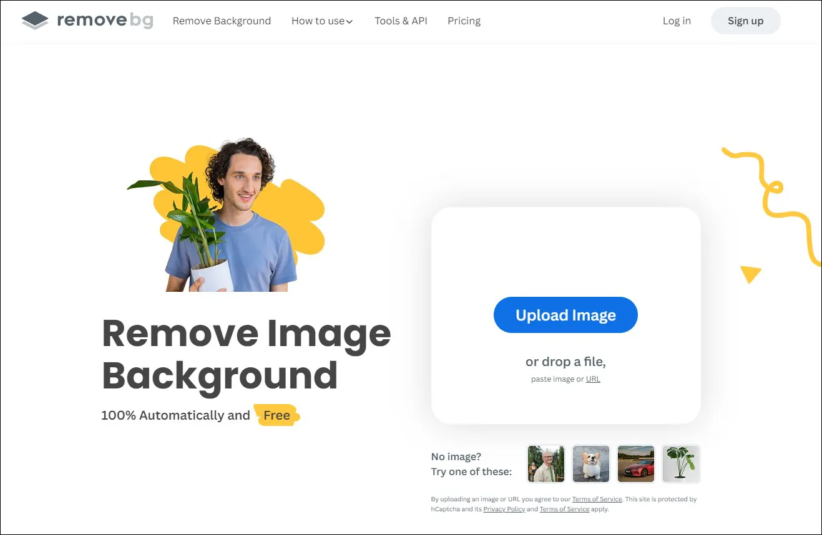Click the "remove bg" wordmark text
Screen dimensions: 822x535
tap(105, 21)
